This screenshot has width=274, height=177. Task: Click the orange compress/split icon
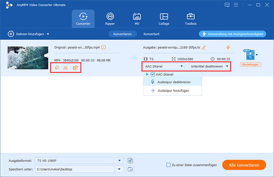(x=228, y=47)
